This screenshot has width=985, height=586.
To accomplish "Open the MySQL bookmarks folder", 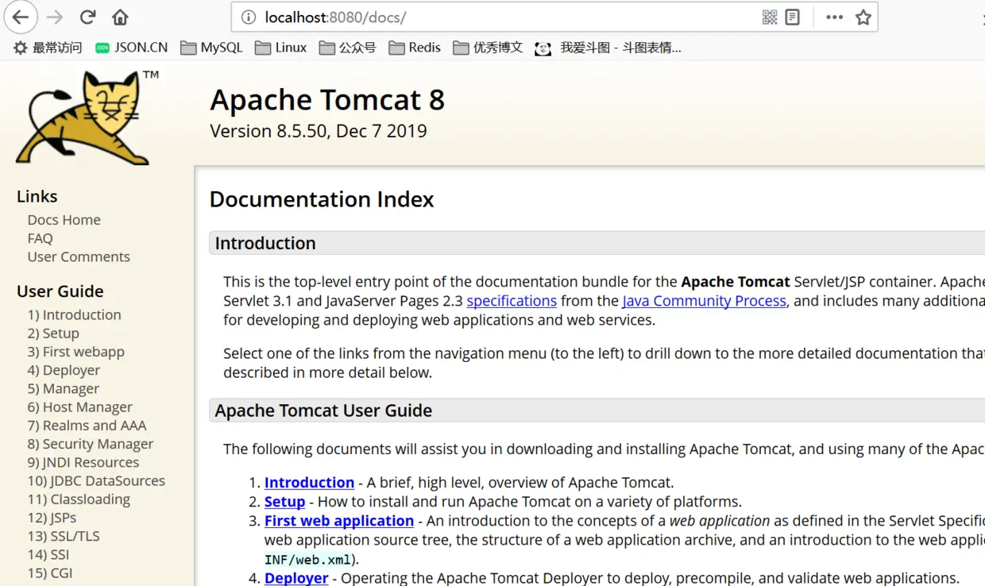I will pos(211,48).
